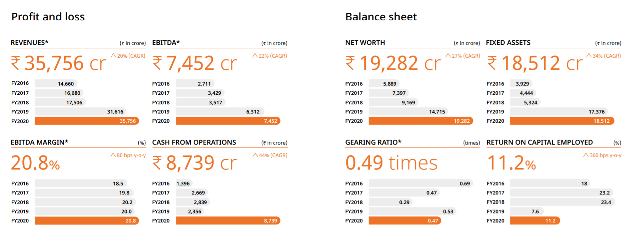The height and width of the screenshot is (240, 631).
Task: Select the Balance sheet heading
Action: tap(381, 17)
